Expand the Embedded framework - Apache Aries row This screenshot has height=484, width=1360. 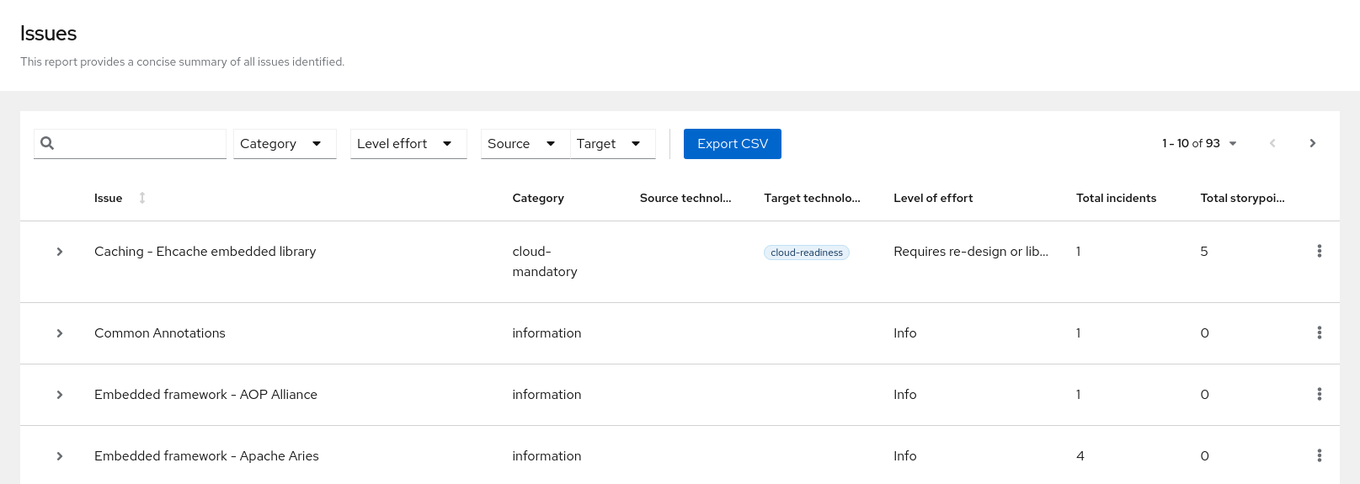point(60,456)
